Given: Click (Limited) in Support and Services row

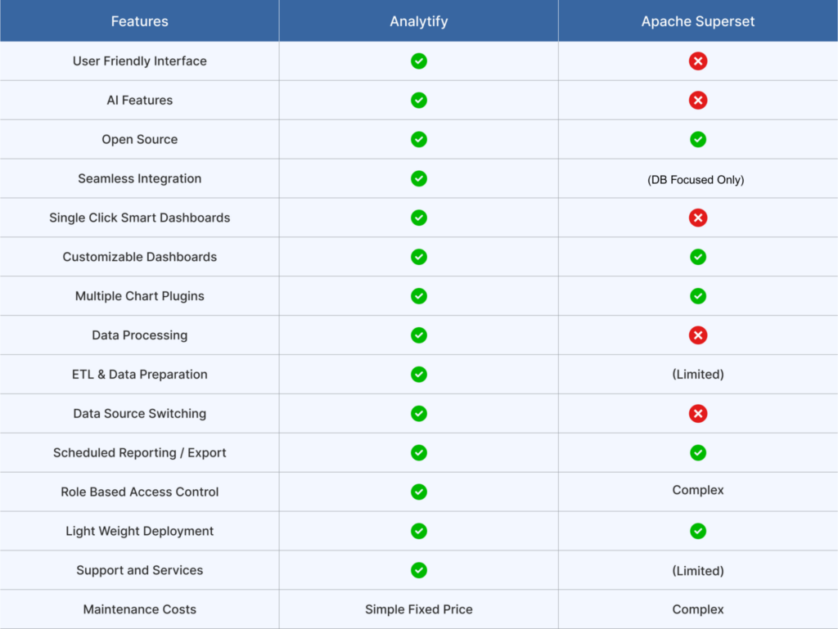Looking at the screenshot, I should [697, 571].
